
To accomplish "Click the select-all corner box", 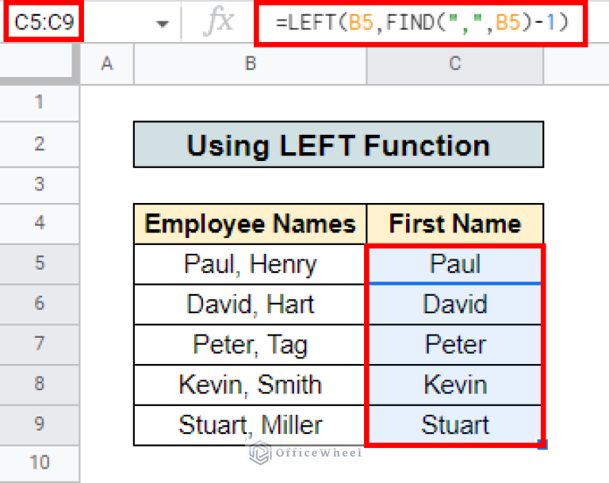I will pos(40,64).
